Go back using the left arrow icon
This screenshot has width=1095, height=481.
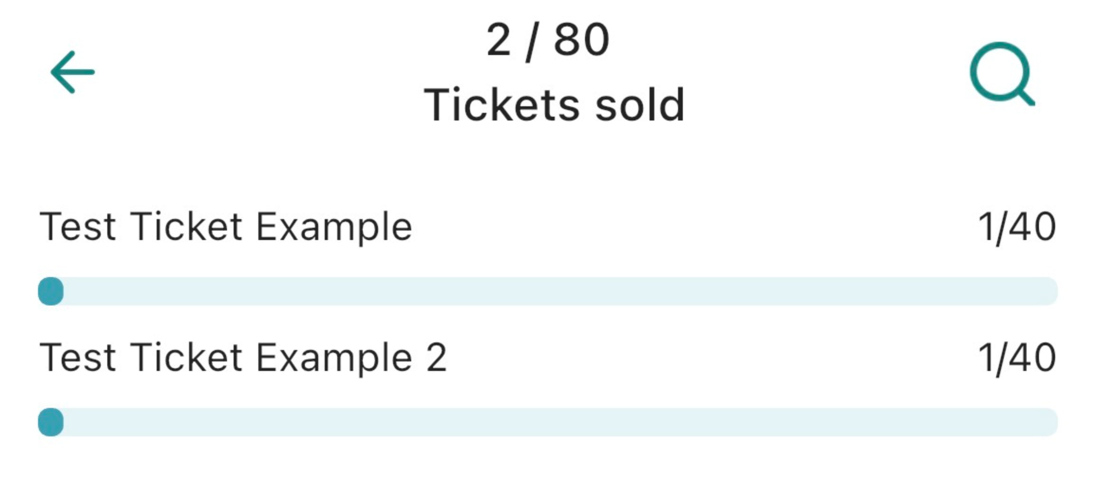coord(73,72)
